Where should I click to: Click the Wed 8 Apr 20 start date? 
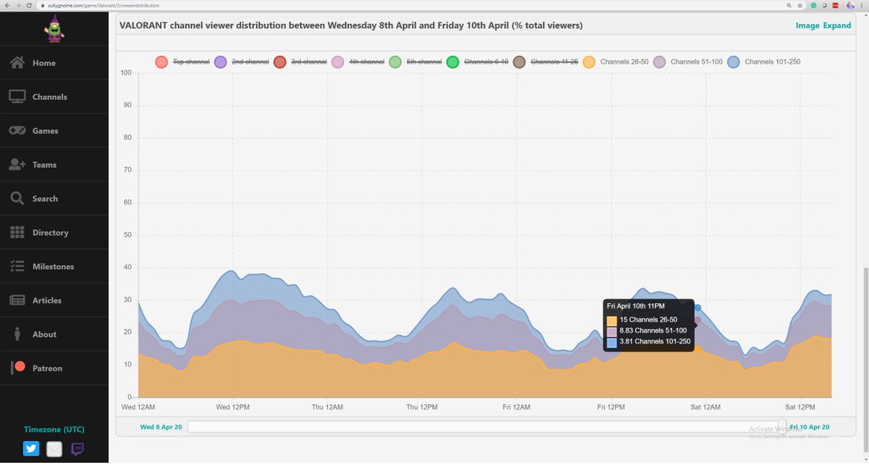pos(161,427)
